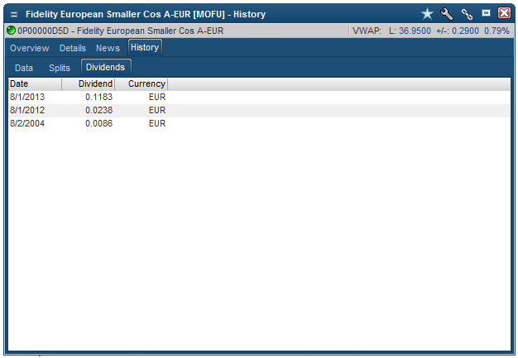
Task: Open the Data sub-tab
Action: click(x=24, y=68)
